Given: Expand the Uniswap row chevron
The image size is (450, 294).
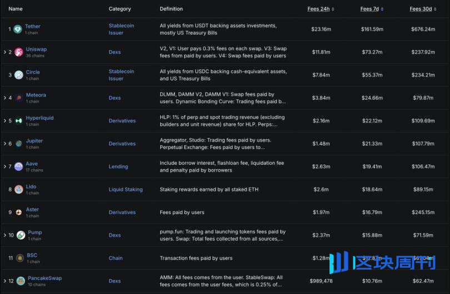Looking at the screenshot, I should [x=4, y=52].
